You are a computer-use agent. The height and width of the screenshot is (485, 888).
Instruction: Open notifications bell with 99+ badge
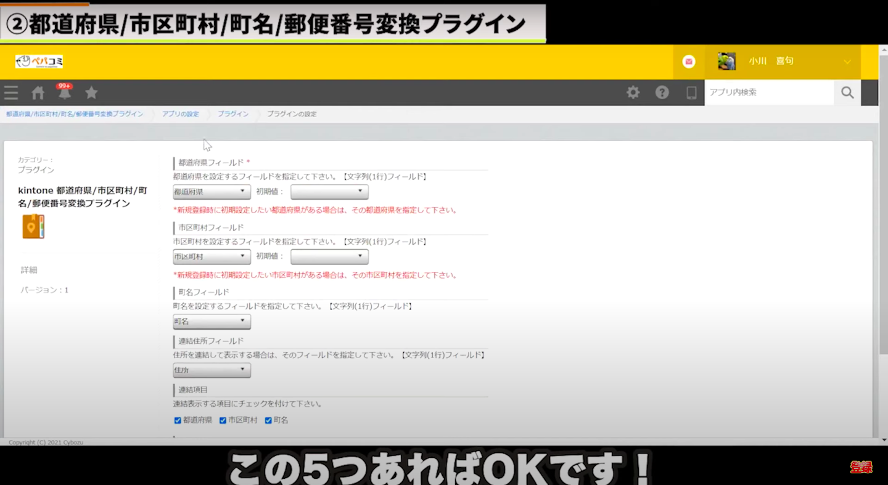pyautogui.click(x=65, y=93)
